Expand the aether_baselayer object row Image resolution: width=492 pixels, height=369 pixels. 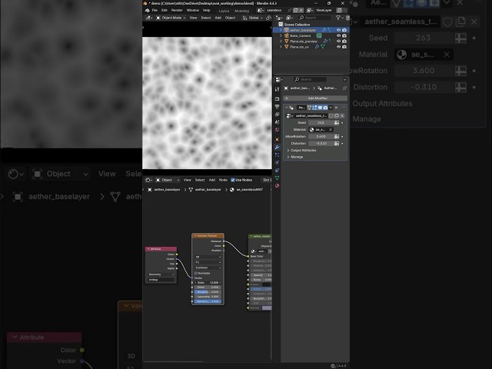coord(281,30)
